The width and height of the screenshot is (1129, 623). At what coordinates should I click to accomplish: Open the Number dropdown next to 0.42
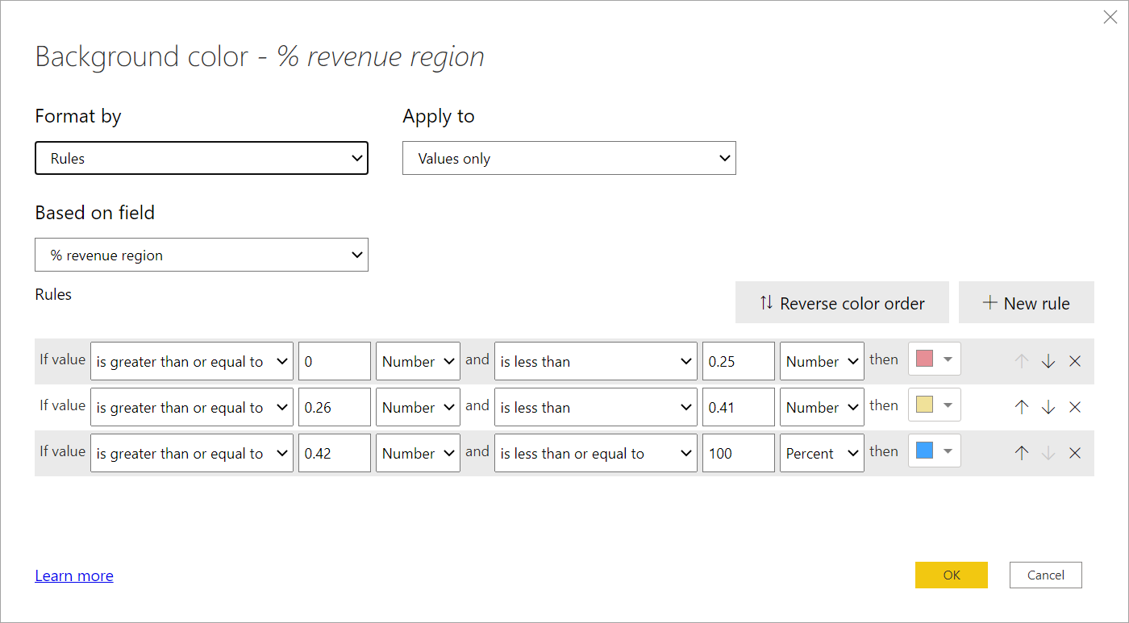pyautogui.click(x=418, y=453)
